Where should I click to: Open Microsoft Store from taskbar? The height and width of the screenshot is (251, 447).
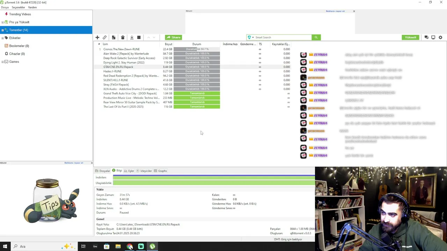tap(107, 246)
